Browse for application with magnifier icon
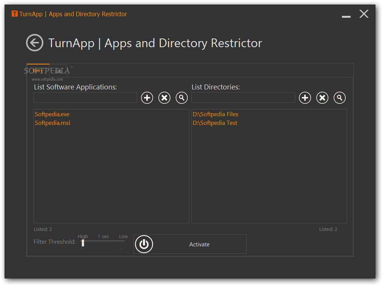 click(182, 98)
